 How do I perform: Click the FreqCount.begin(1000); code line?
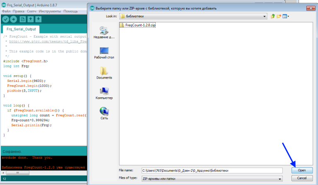(x=29, y=86)
